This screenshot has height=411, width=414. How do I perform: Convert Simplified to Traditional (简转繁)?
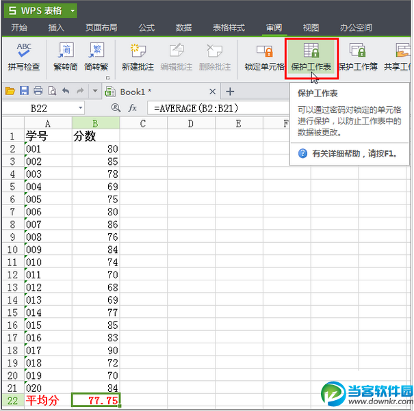[x=96, y=57]
